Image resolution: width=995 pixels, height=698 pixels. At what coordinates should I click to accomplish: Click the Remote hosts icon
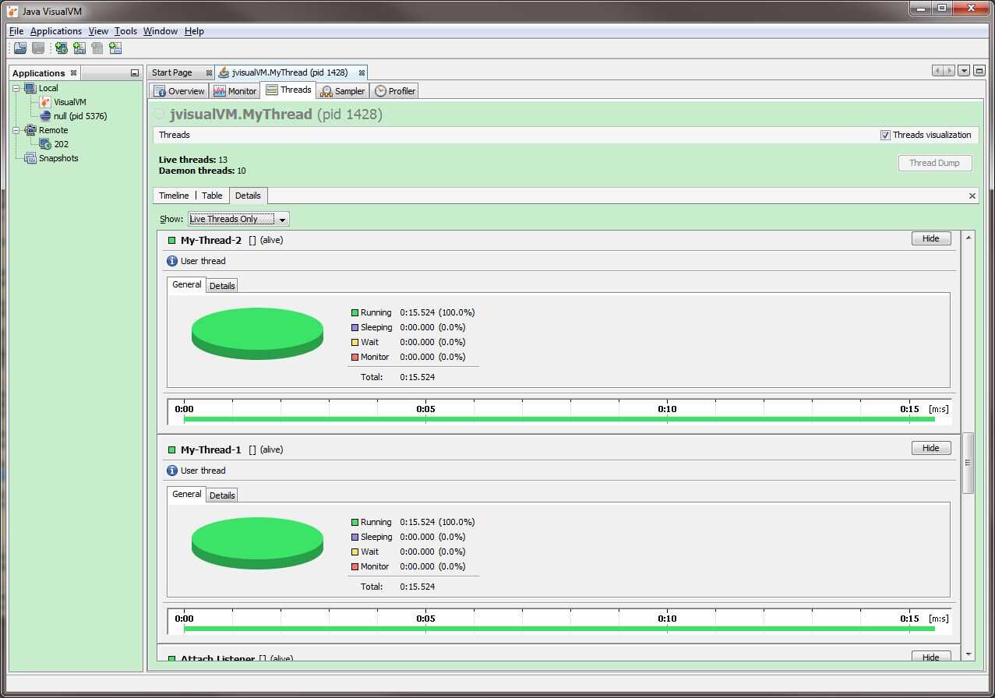30,130
